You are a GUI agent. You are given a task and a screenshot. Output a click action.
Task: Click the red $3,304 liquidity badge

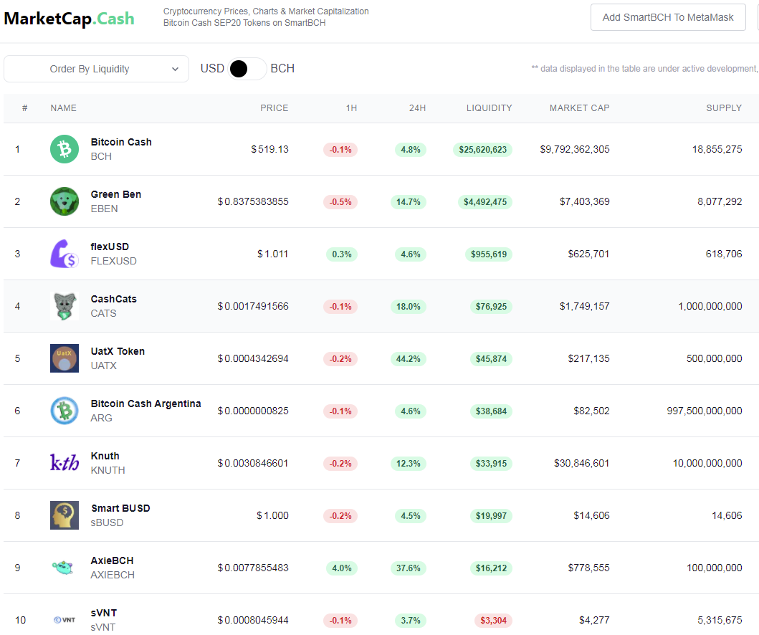(x=493, y=620)
